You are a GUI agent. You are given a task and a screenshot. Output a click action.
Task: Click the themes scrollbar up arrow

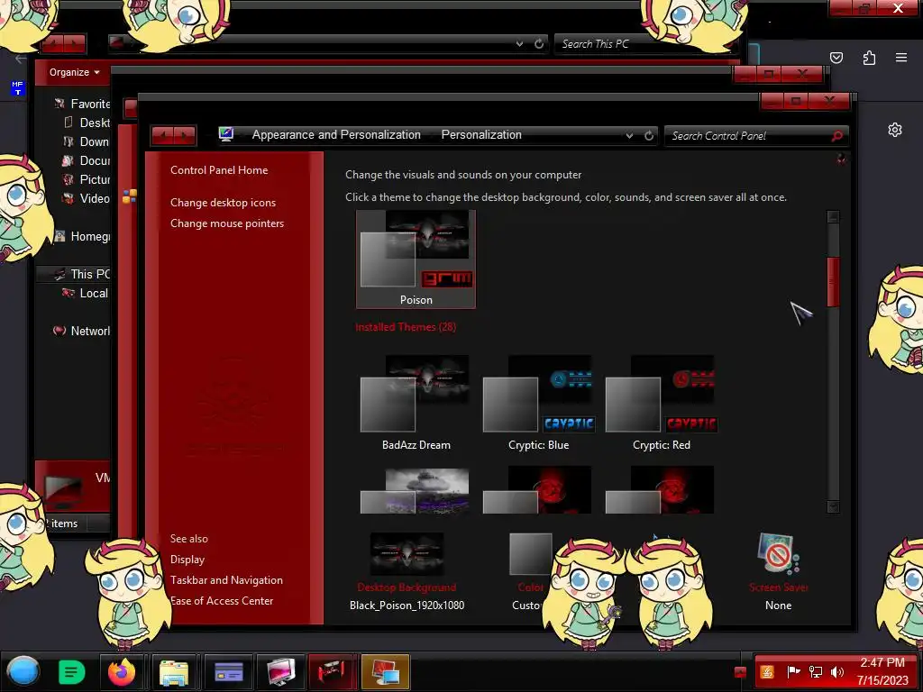pos(833,216)
